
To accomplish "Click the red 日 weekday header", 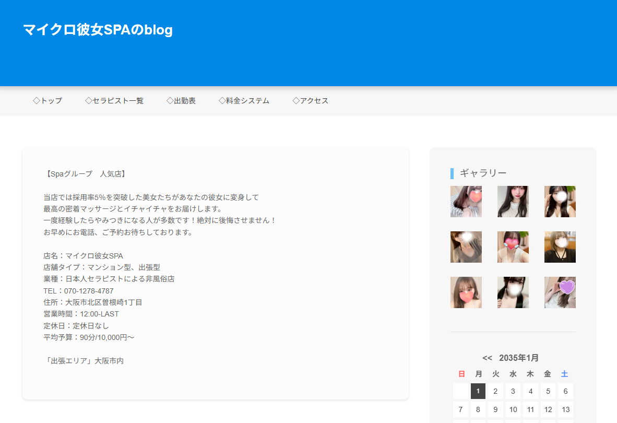I will (461, 374).
